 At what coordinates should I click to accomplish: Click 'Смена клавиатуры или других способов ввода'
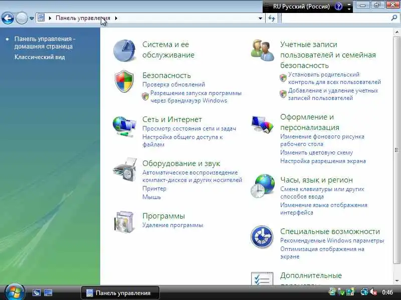(322, 192)
